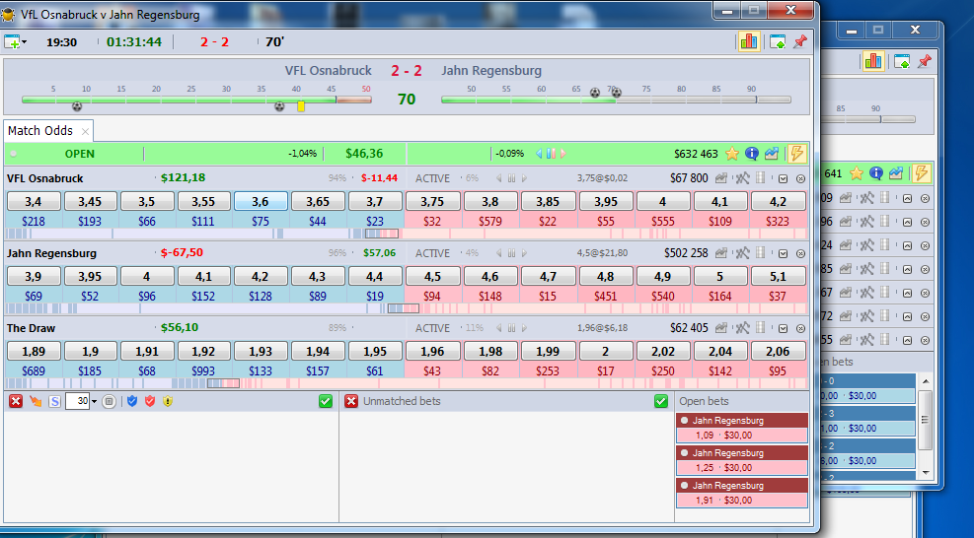This screenshot has width=974, height=538.
Task: Click bar-chart stats icon in background window
Action: pos(873,61)
